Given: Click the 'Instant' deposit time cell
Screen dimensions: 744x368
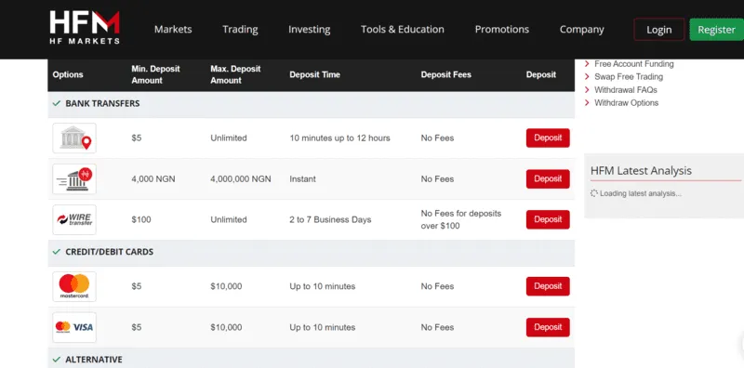Looking at the screenshot, I should pos(303,178).
